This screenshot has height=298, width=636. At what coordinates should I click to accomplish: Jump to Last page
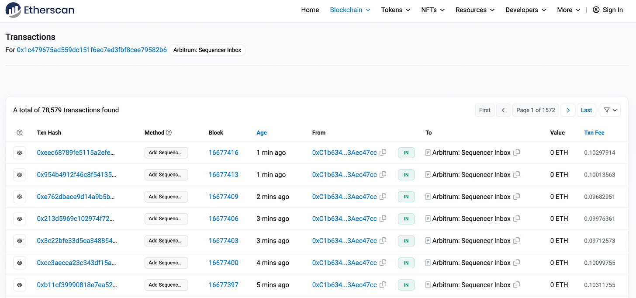[x=587, y=110]
